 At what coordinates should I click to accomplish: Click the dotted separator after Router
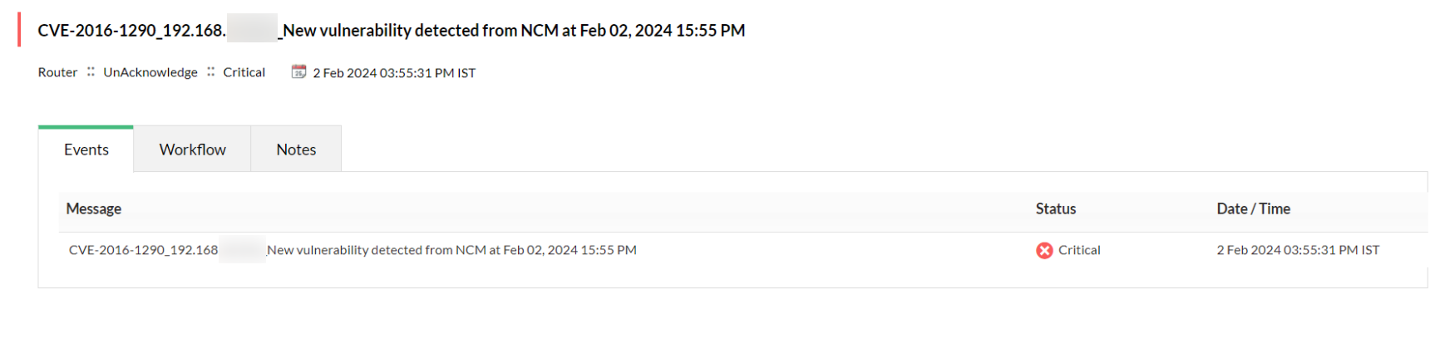pyautogui.click(x=91, y=72)
